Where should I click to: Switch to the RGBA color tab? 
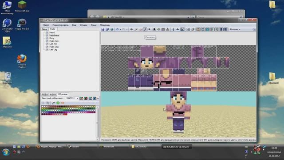[x=45, y=95]
